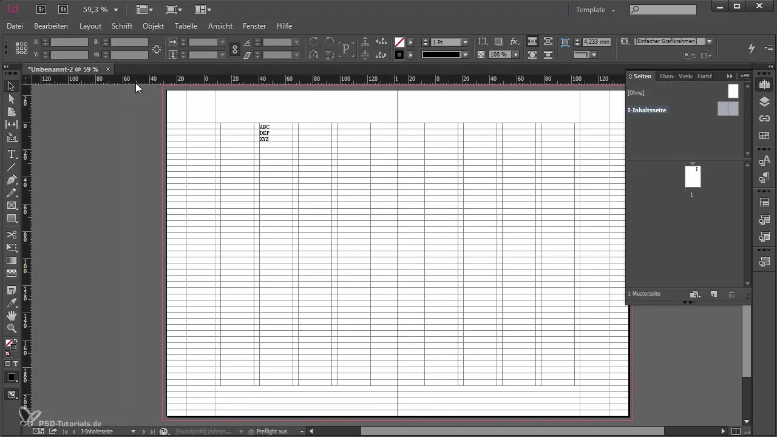Select the Zoom tool in toolbox
The height and width of the screenshot is (437, 777).
point(12,328)
